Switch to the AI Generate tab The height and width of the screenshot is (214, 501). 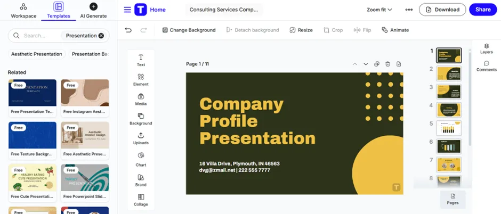93,11
